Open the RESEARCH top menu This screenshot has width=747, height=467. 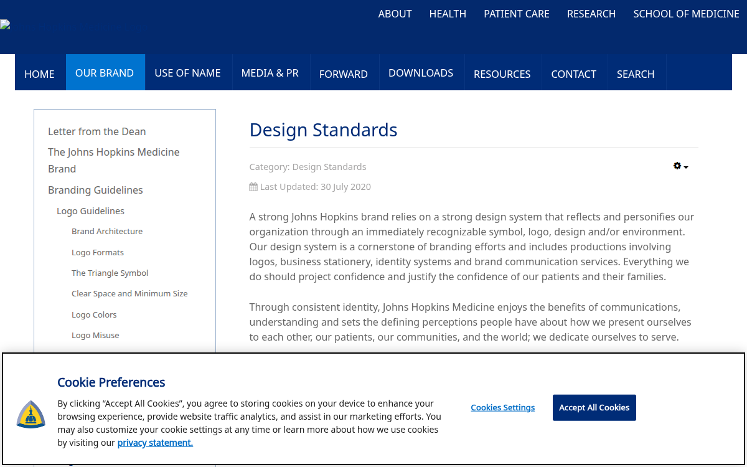[591, 14]
